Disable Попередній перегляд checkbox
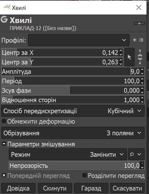 point(4,175)
